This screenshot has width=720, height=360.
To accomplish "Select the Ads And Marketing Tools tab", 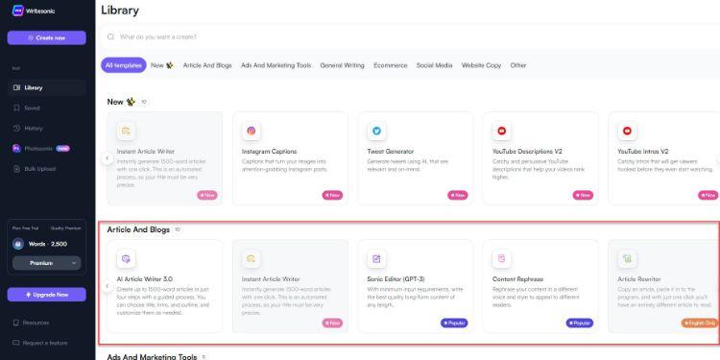I will coord(276,65).
